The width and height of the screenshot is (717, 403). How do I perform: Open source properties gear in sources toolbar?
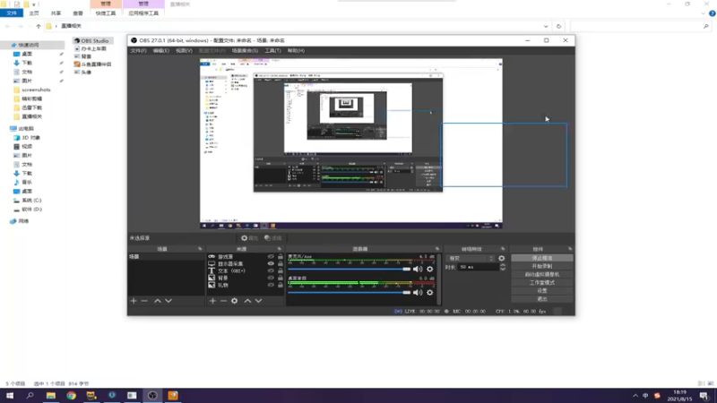point(235,301)
